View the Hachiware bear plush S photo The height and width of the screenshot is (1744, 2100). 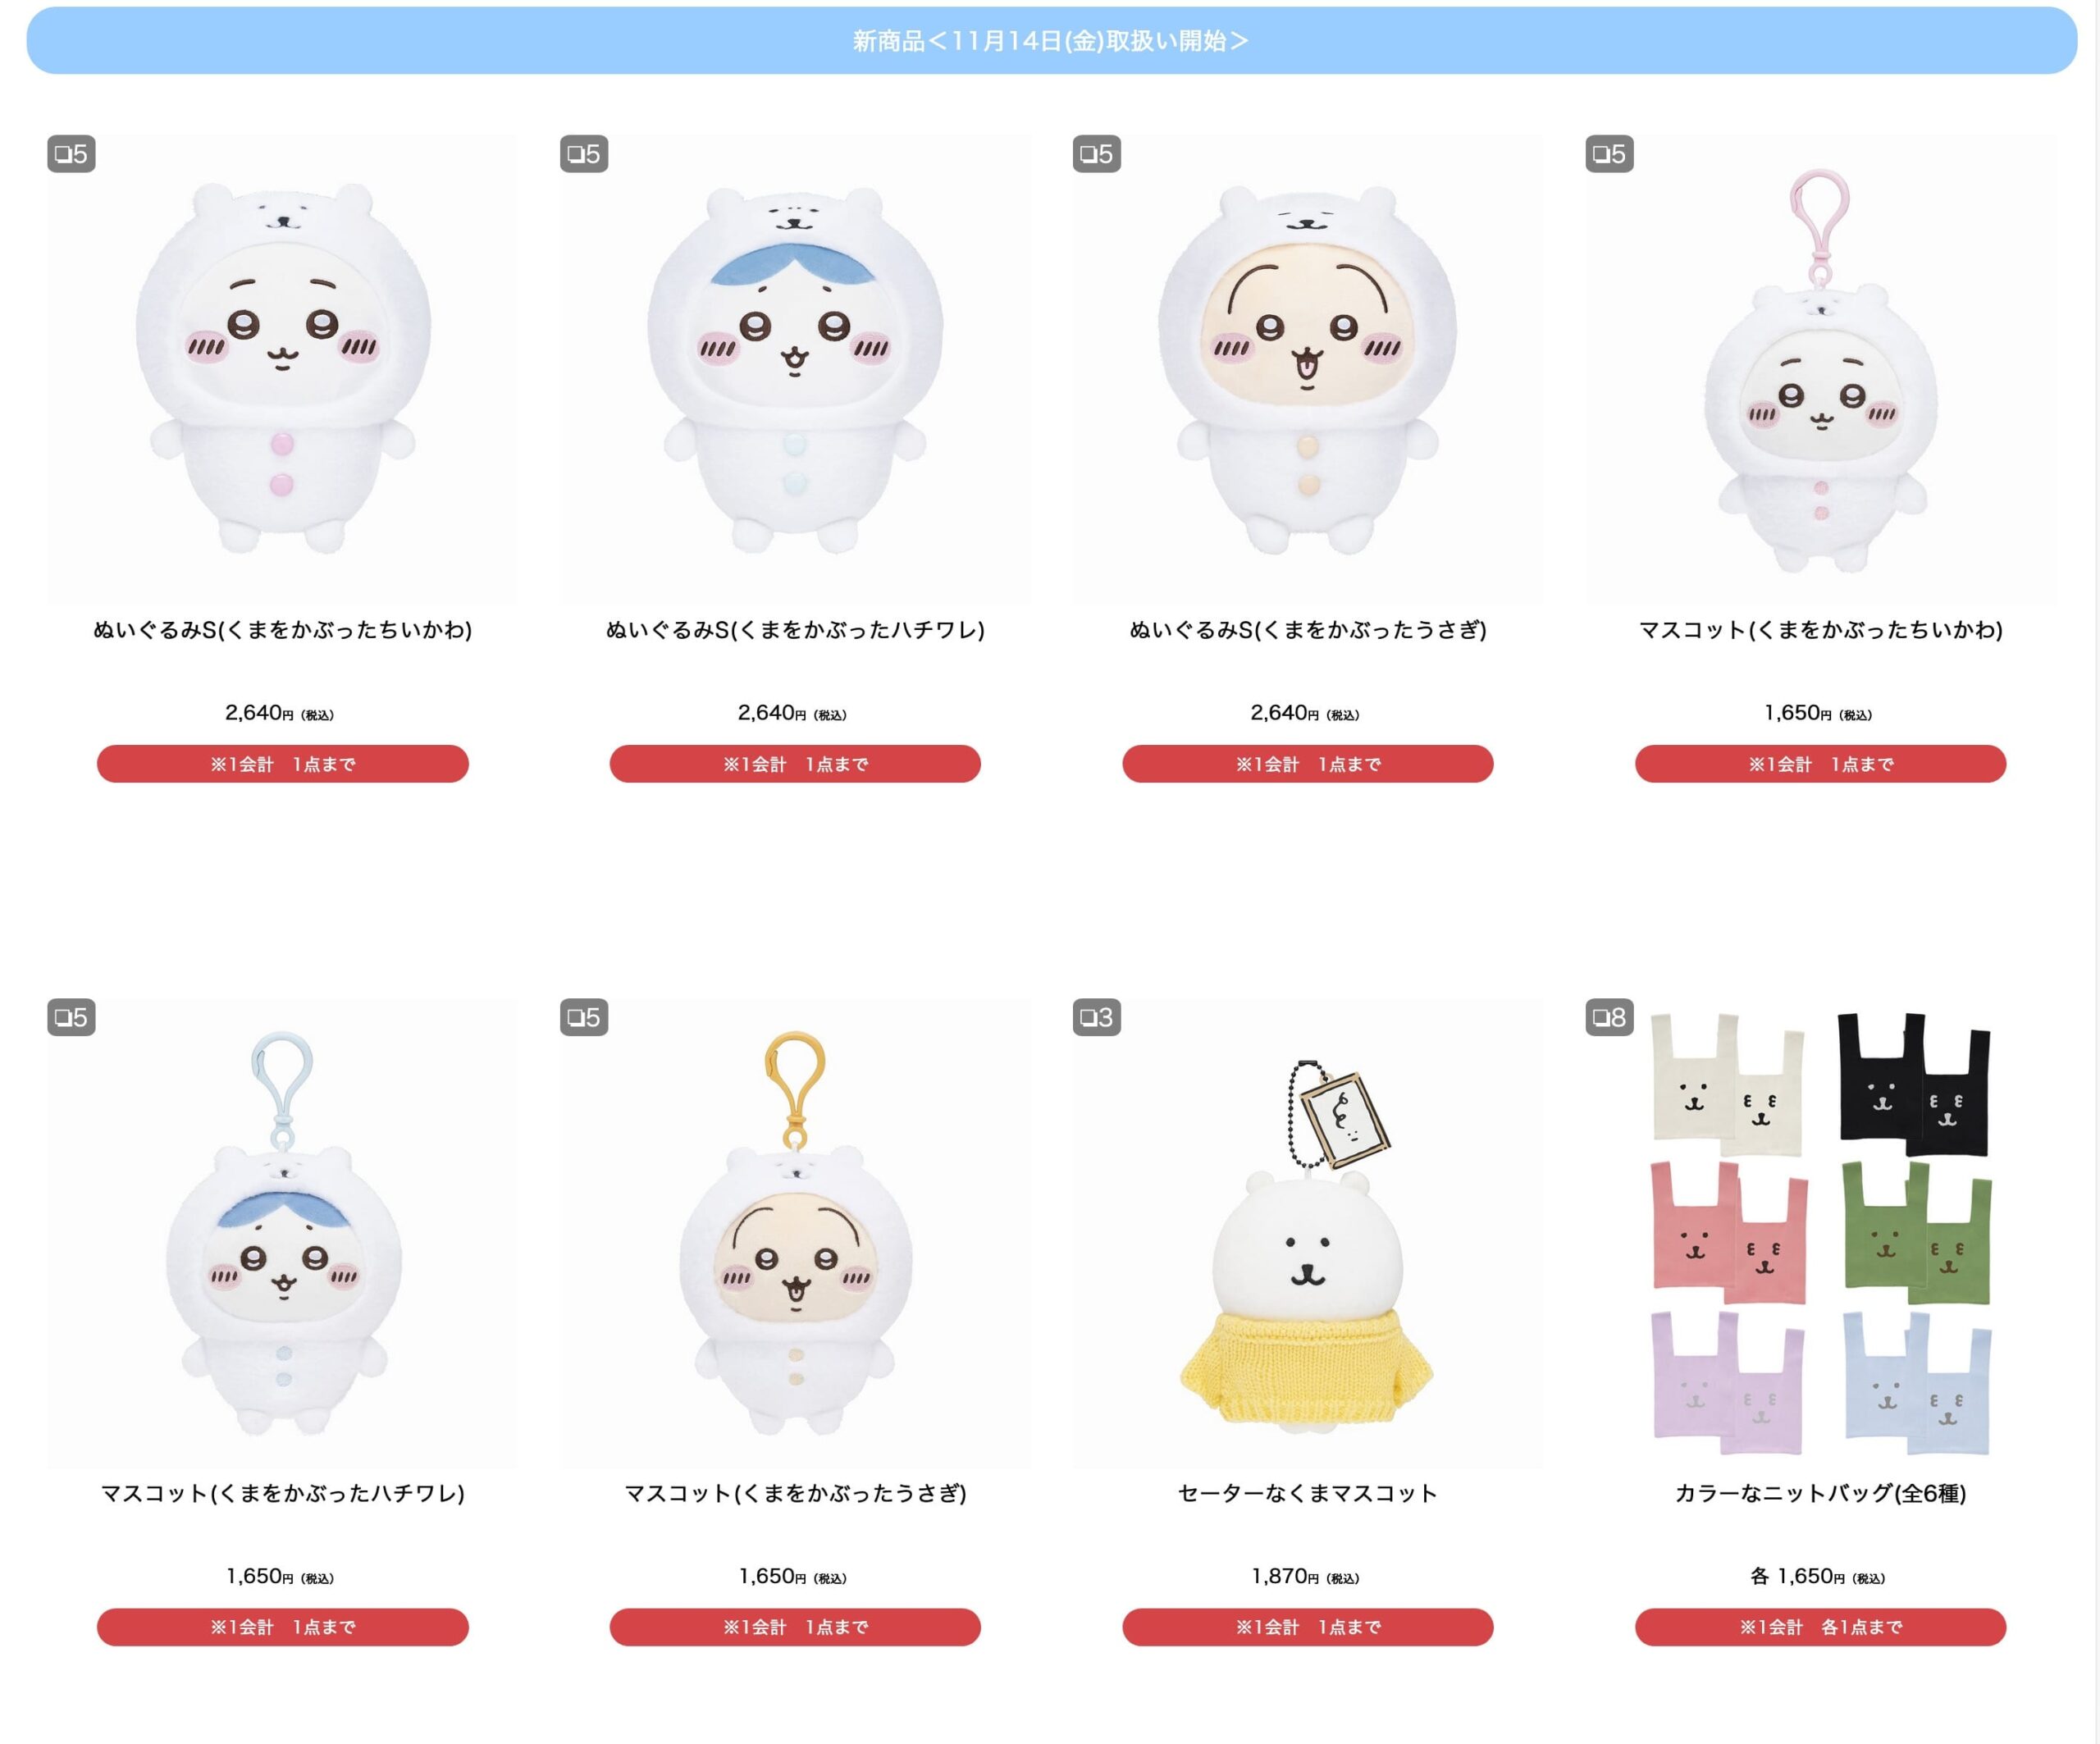(x=795, y=368)
